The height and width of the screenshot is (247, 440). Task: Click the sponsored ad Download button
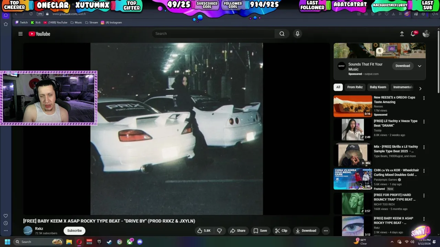pos(403,66)
